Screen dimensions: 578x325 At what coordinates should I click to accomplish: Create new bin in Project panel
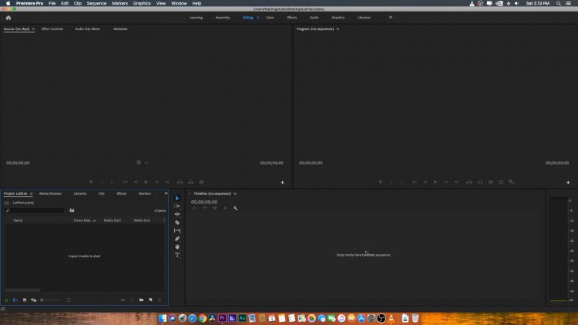pos(141,300)
